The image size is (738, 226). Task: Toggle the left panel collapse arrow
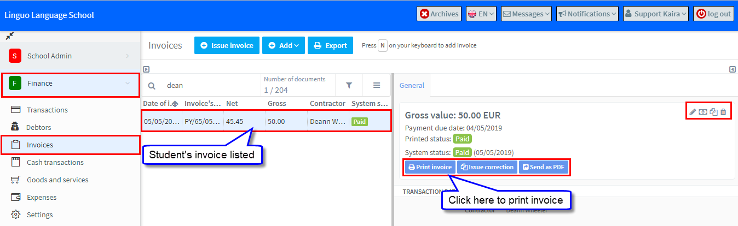click(x=146, y=69)
